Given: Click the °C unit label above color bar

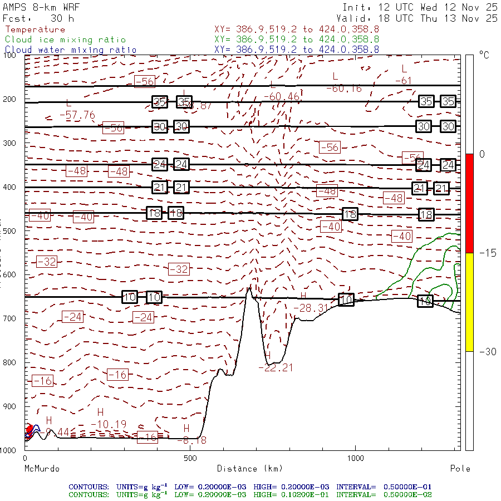Looking at the screenshot, I should click(x=484, y=55).
